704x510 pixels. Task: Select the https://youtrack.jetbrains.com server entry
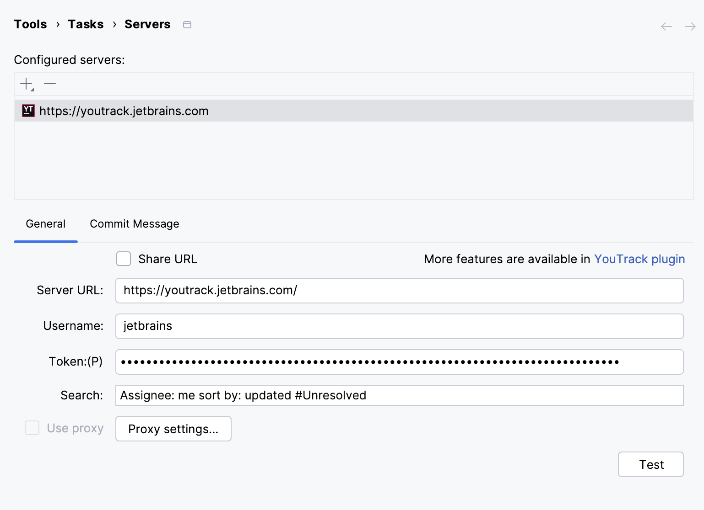point(124,111)
